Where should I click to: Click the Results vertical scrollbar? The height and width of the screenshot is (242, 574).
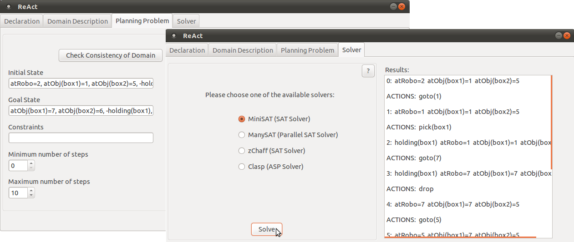[x=551, y=123]
